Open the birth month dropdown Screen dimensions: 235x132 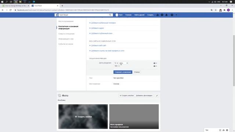124,63
